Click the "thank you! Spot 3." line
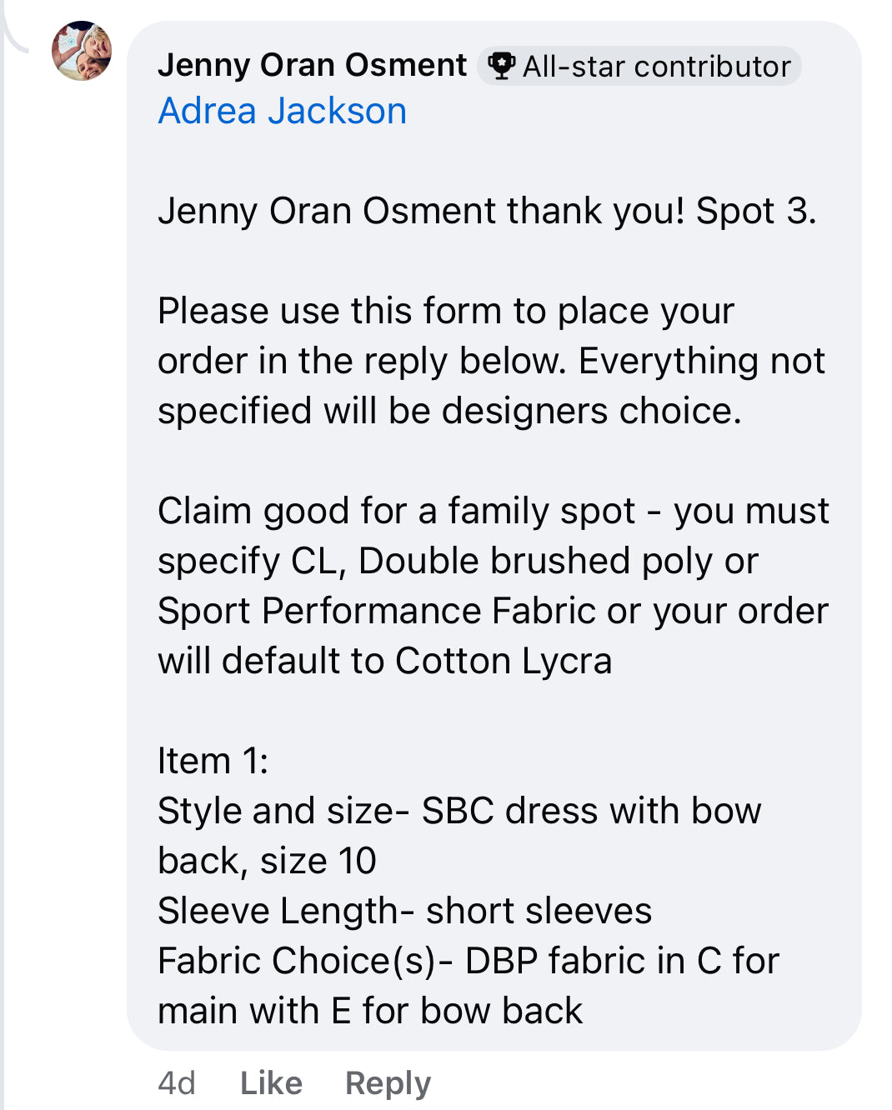 tap(487, 211)
